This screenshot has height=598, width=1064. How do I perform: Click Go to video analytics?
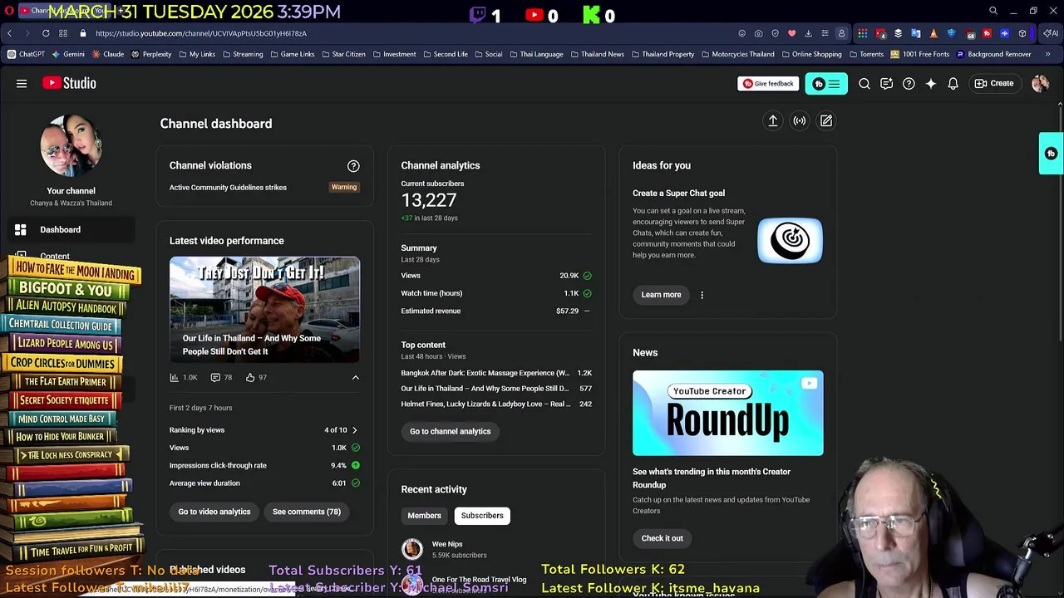(214, 512)
